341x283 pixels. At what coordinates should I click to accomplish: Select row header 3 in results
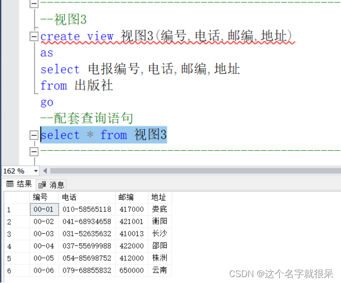pos(17,234)
